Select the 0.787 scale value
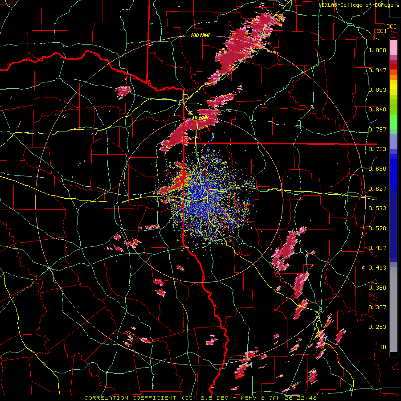The height and width of the screenshot is (401, 401). (x=377, y=129)
